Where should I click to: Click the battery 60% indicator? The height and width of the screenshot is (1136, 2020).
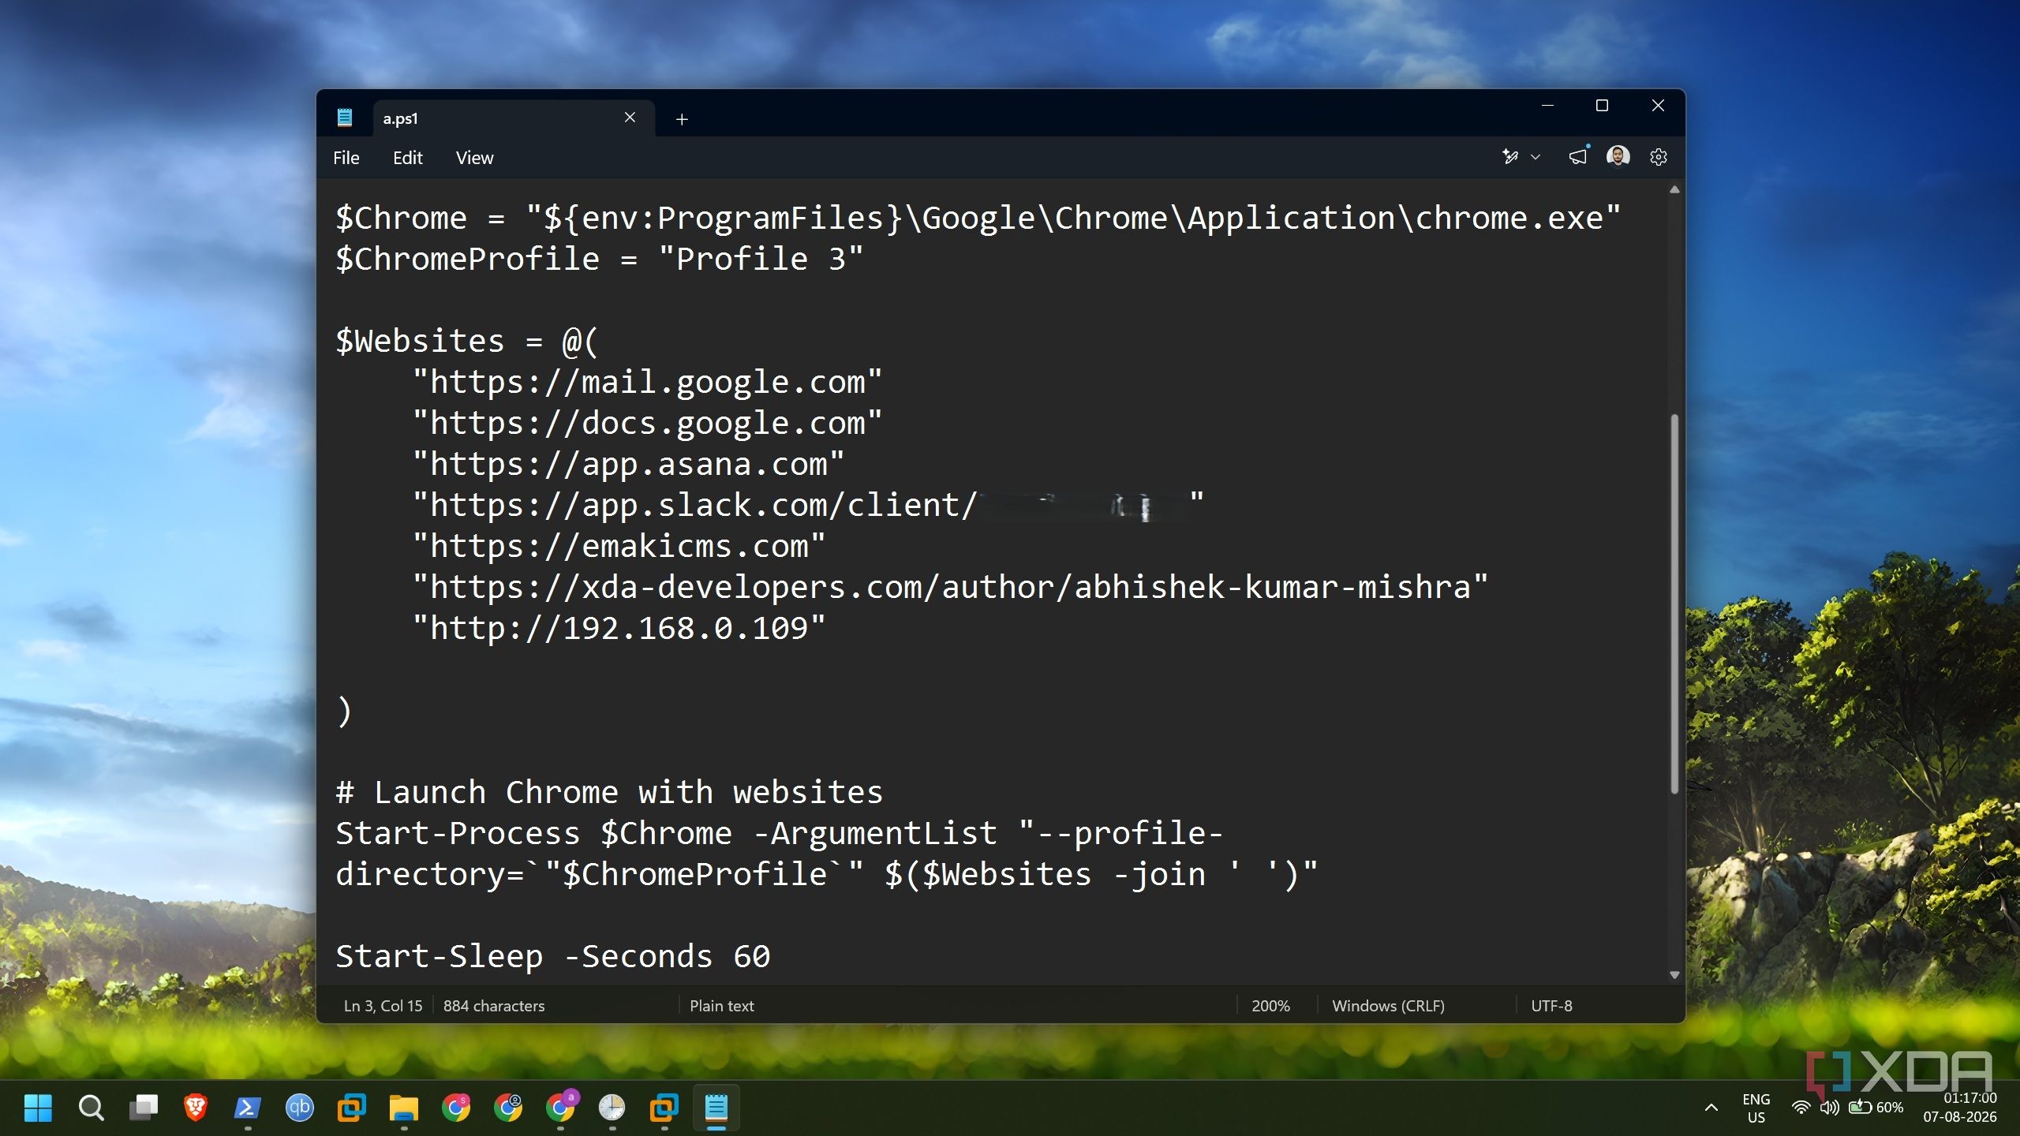(x=1876, y=1108)
